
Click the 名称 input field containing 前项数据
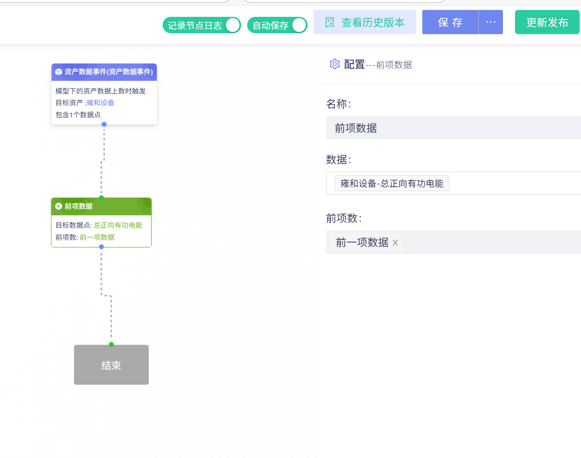click(x=453, y=128)
